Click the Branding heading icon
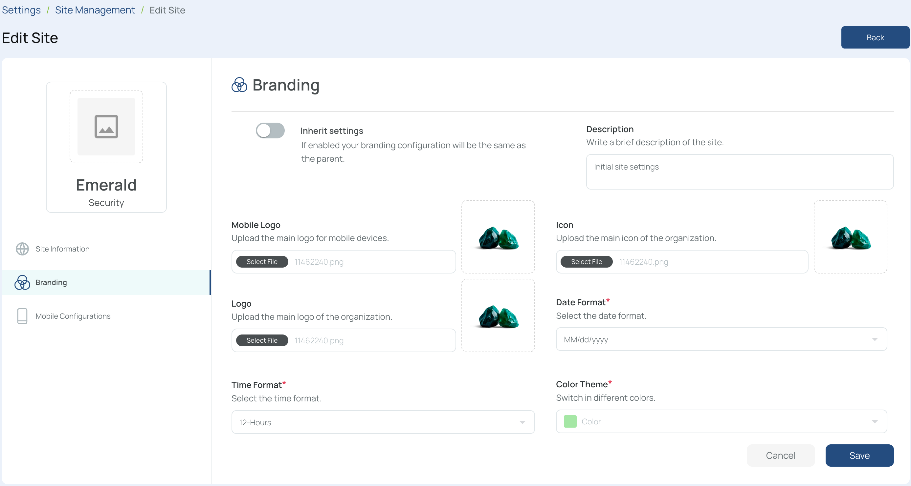Image resolution: width=911 pixels, height=486 pixels. pos(239,85)
